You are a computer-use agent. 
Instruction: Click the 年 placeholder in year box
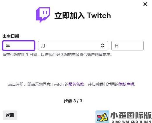coord(8,46)
